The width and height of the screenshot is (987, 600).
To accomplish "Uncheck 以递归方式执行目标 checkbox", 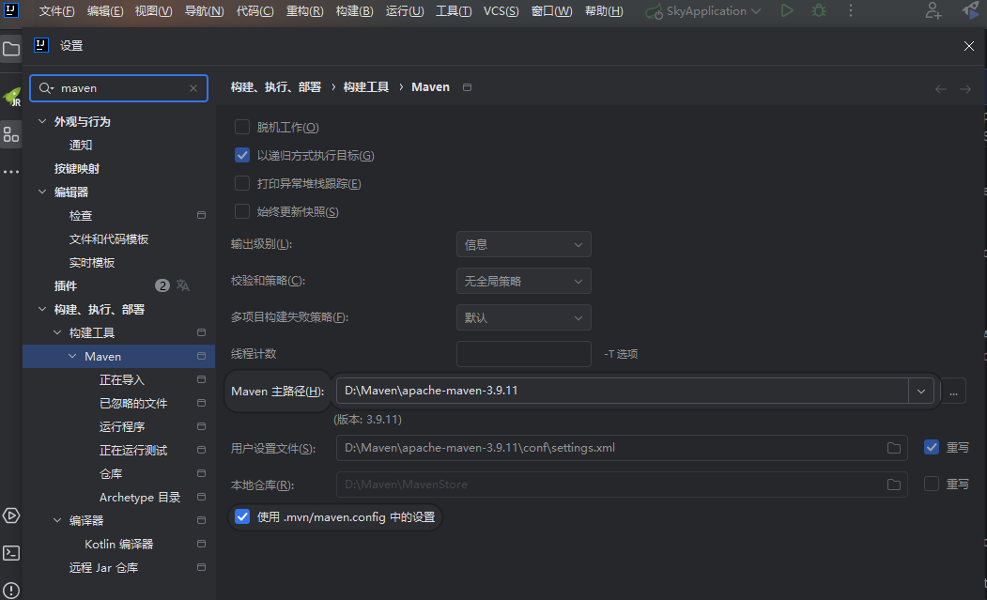I will coord(242,156).
